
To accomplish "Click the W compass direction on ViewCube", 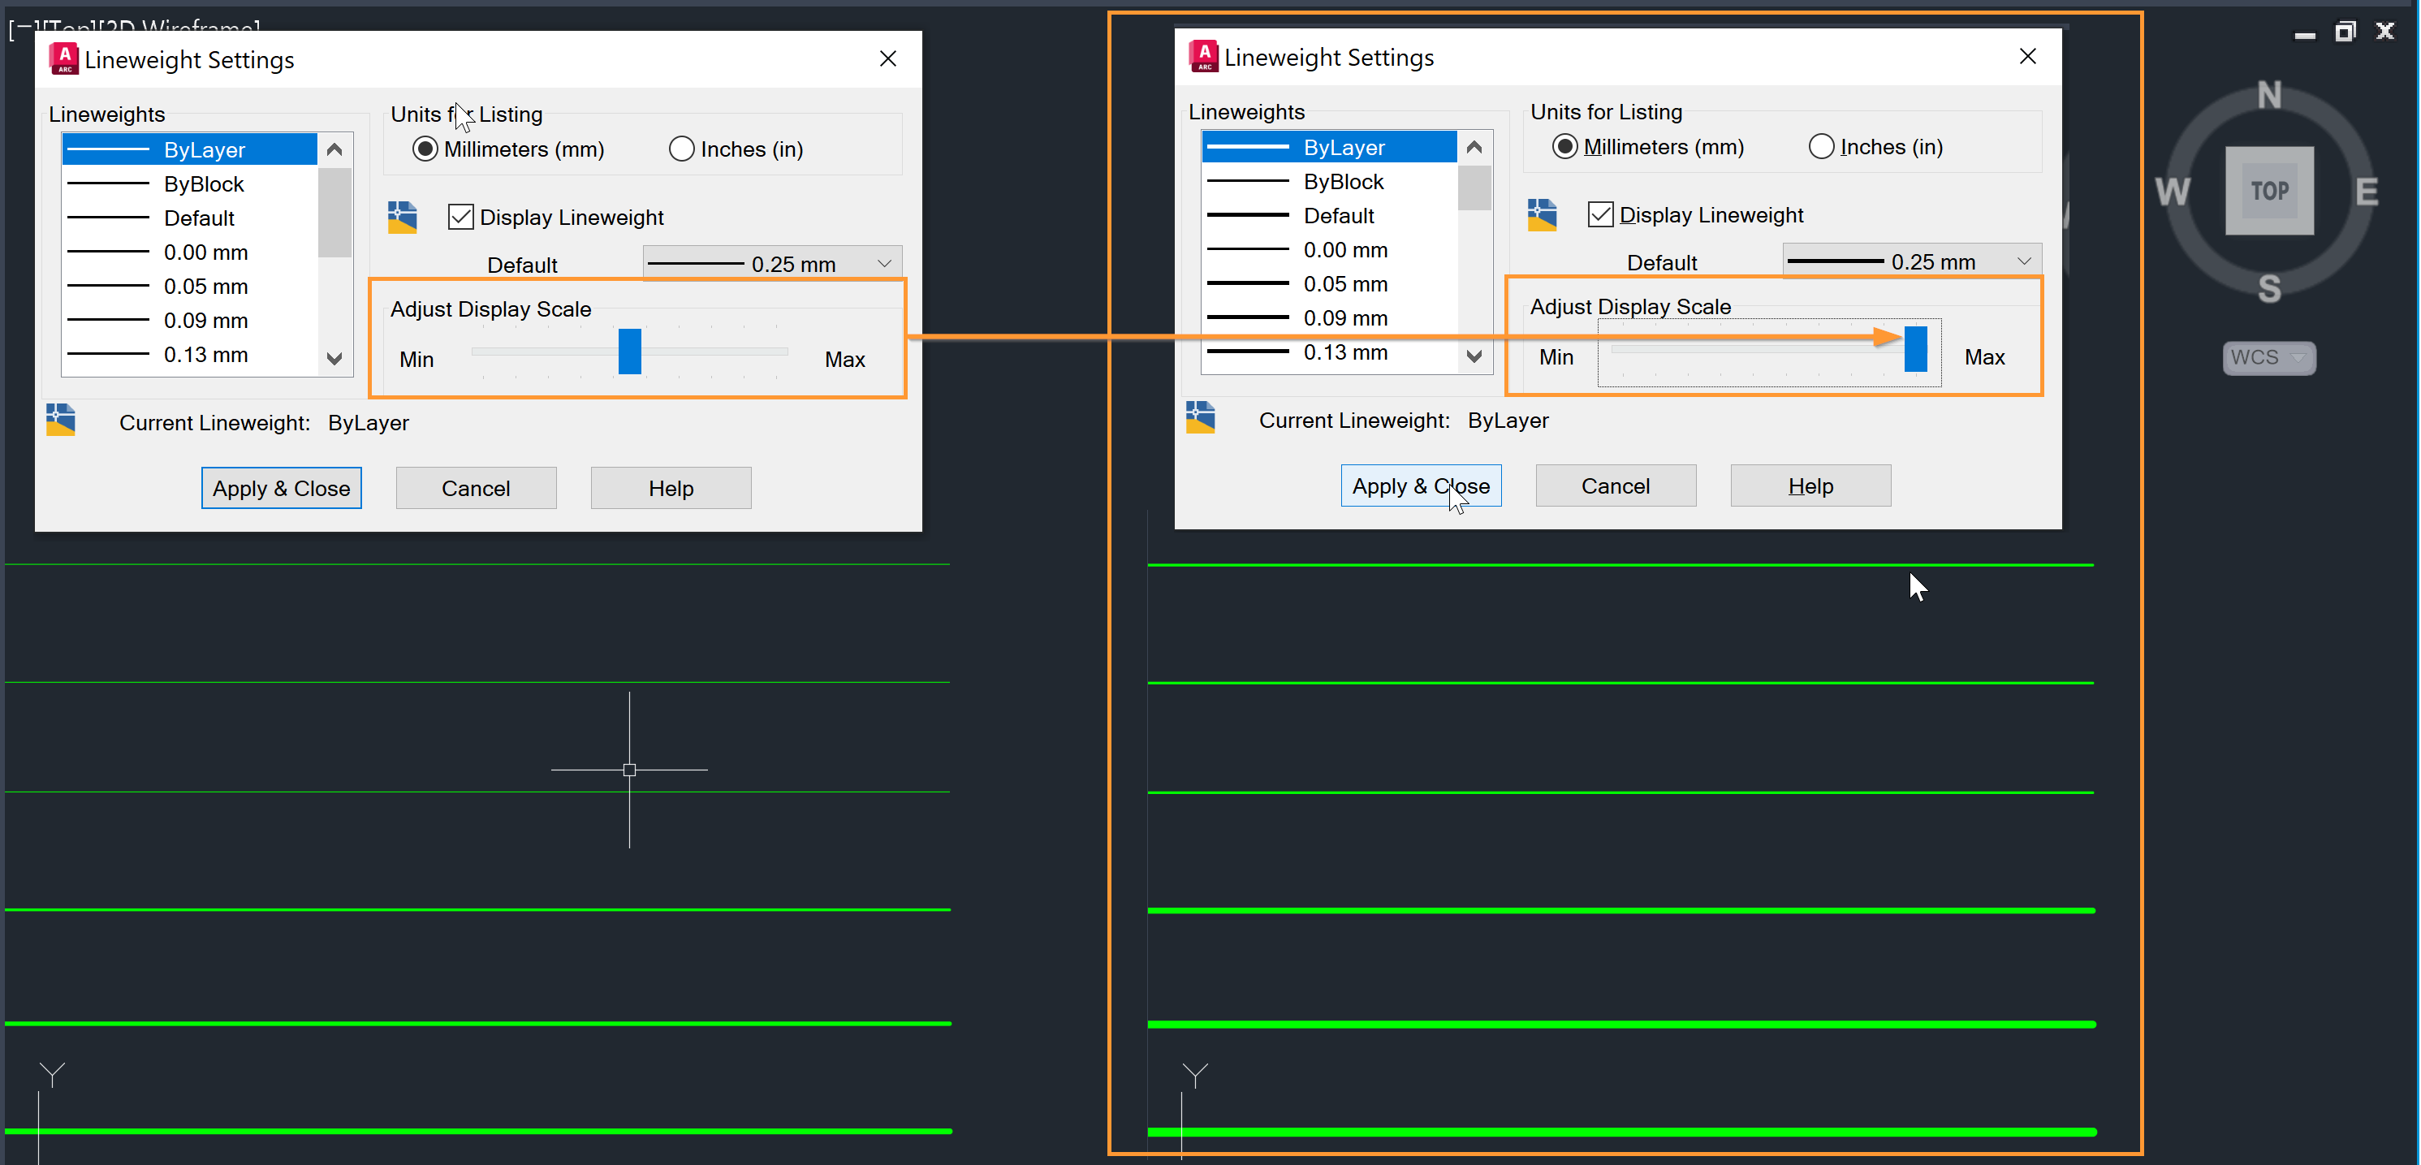I will tap(2172, 192).
